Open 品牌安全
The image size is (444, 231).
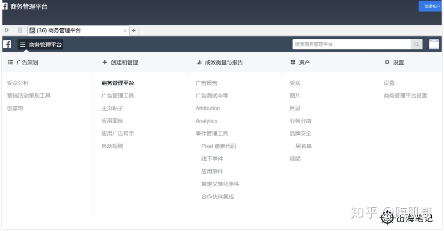click(301, 134)
